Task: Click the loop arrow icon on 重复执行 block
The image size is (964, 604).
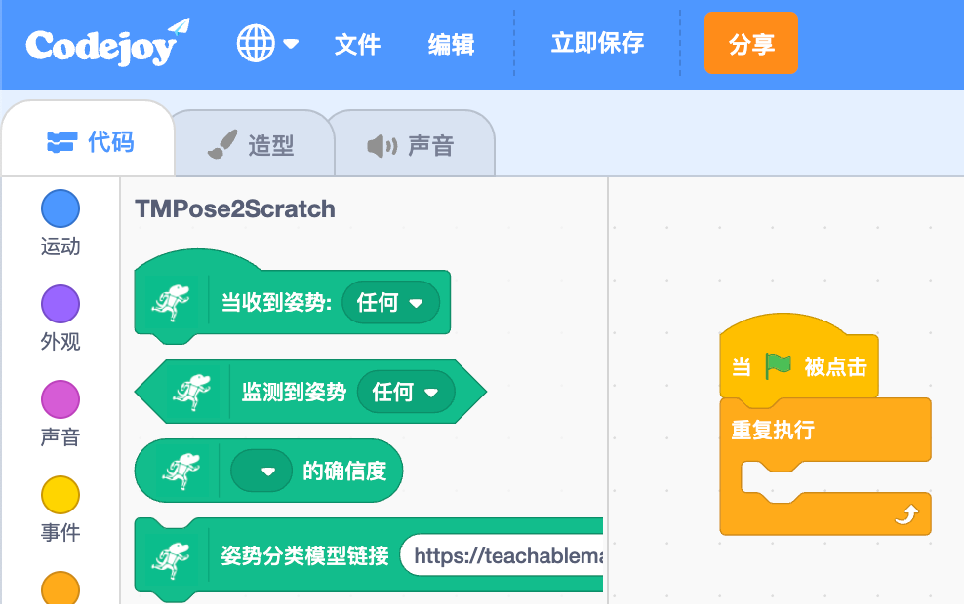Action: click(906, 514)
